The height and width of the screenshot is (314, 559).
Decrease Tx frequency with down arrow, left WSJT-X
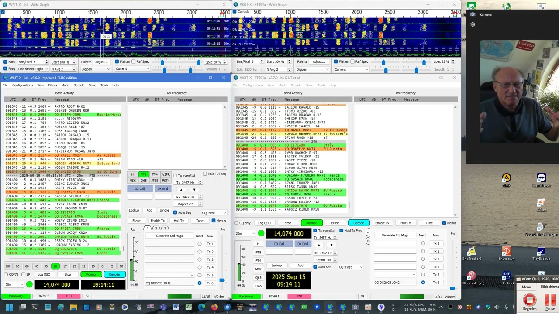click(194, 190)
